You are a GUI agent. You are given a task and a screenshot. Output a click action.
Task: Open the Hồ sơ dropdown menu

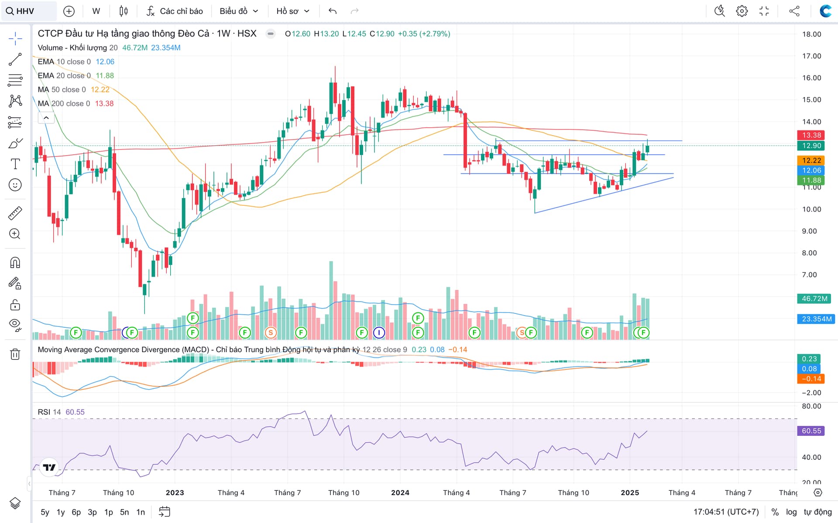292,11
